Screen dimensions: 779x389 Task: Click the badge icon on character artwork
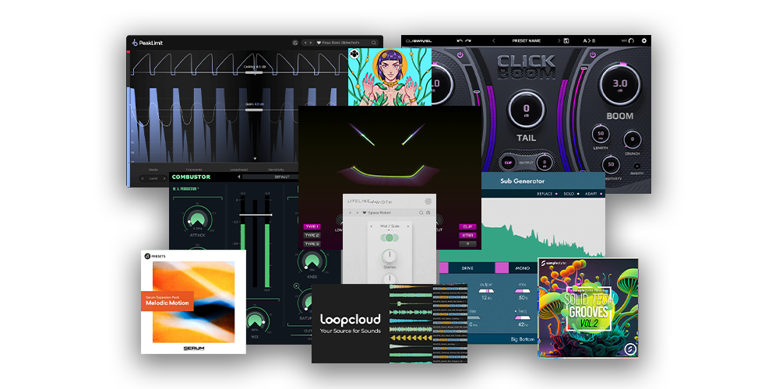354,54
